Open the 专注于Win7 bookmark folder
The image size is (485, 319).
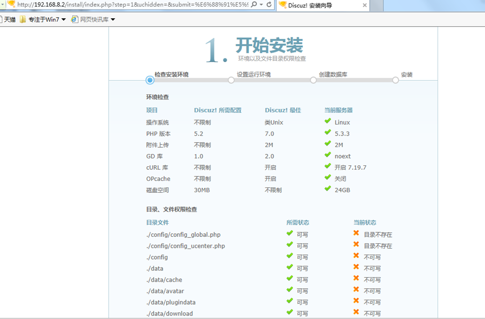(x=43, y=20)
